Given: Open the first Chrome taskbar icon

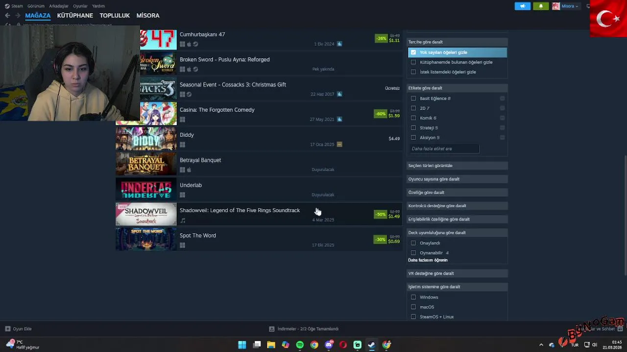Looking at the screenshot, I should (x=314, y=345).
